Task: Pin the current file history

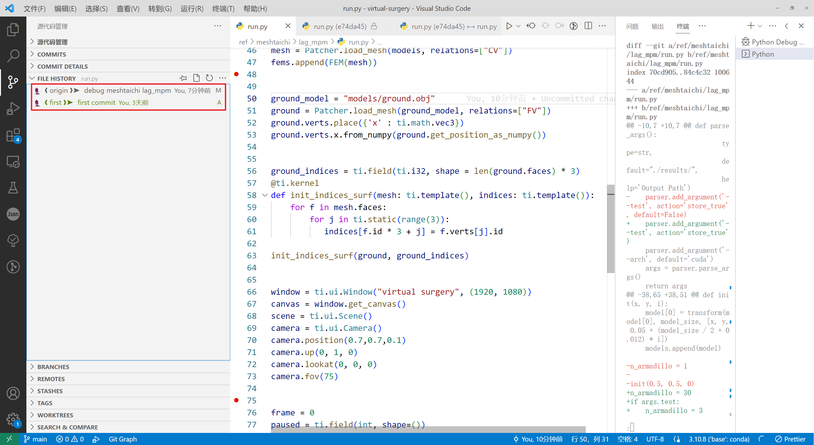Action: point(183,78)
